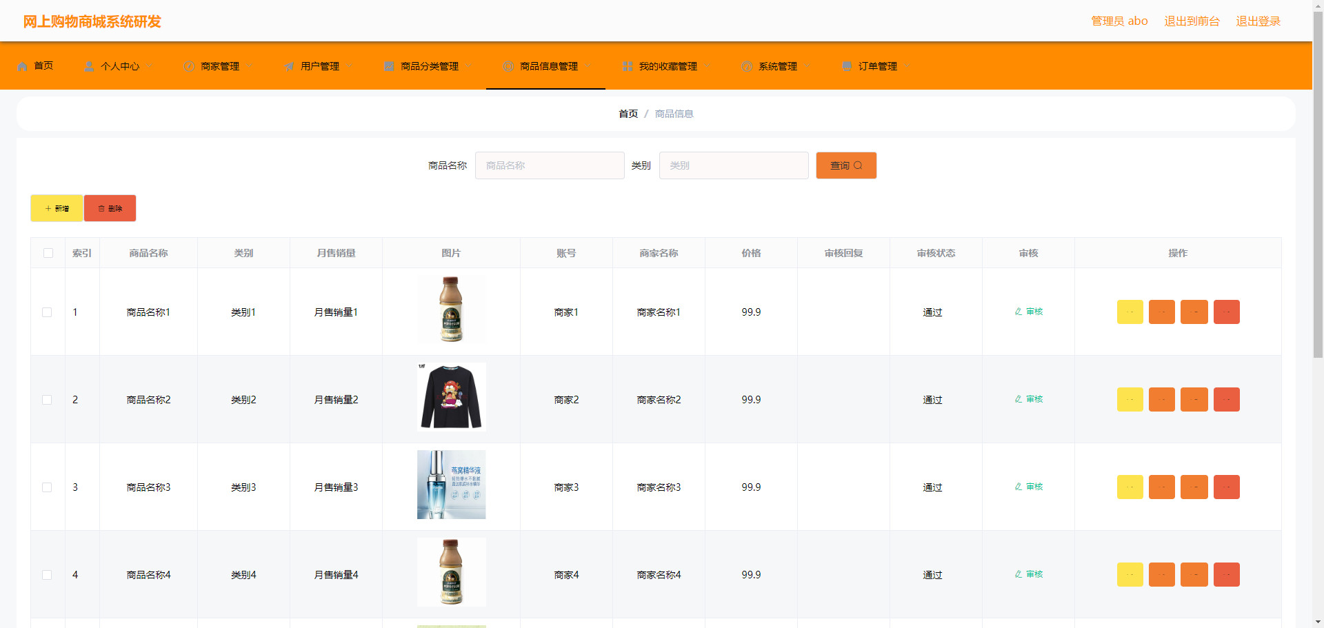The height and width of the screenshot is (628, 1324).
Task: Click the 管理员 abo account text
Action: pos(1119,21)
